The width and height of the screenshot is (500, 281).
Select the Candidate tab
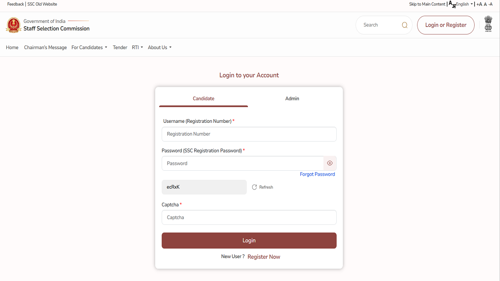(x=203, y=99)
